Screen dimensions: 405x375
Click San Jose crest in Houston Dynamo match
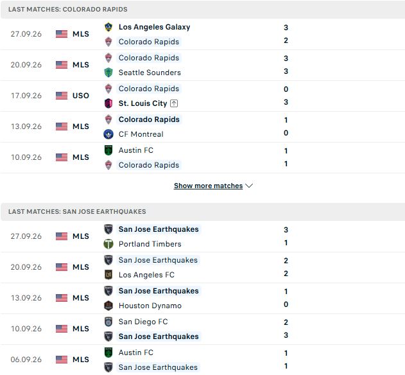tap(108, 291)
